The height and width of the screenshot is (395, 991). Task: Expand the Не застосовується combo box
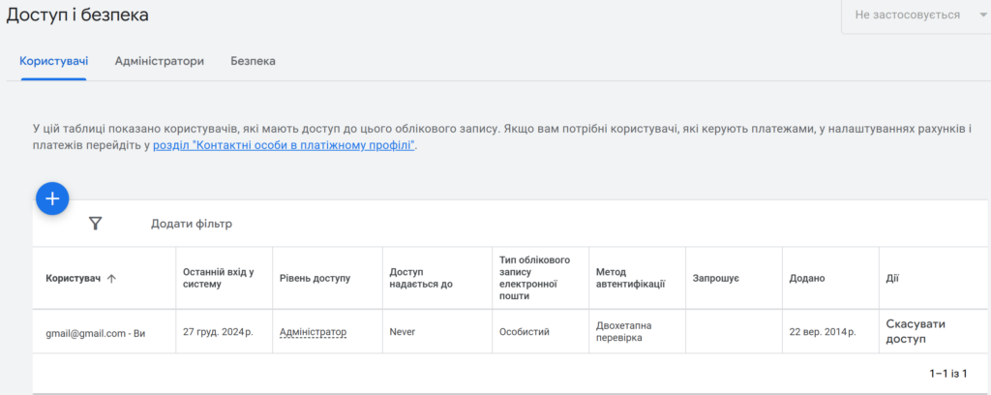tap(916, 15)
